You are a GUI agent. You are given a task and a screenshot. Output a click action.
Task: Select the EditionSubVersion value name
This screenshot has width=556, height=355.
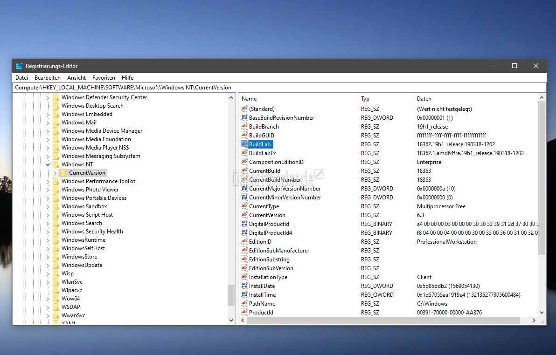pos(271,268)
